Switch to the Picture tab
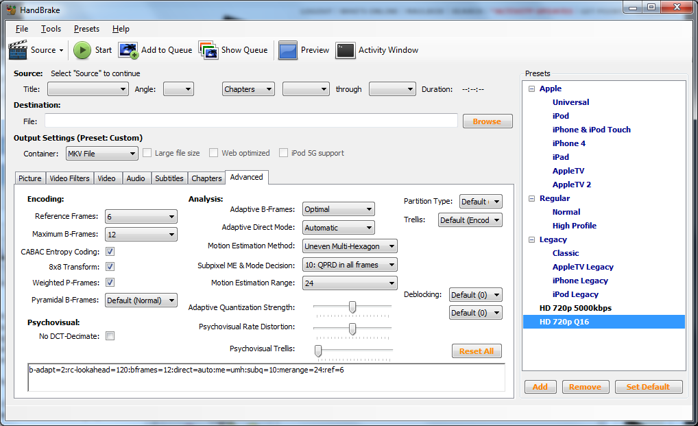Screen dimensions: 698x426 pyautogui.click(x=30, y=178)
